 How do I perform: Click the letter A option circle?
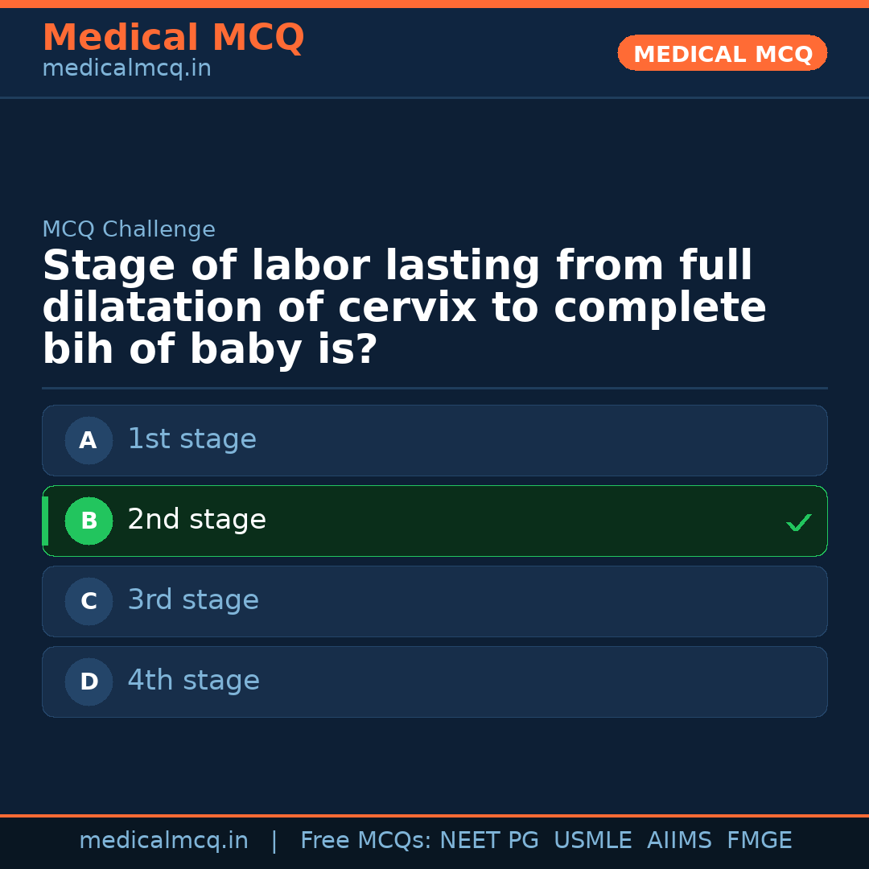click(89, 440)
